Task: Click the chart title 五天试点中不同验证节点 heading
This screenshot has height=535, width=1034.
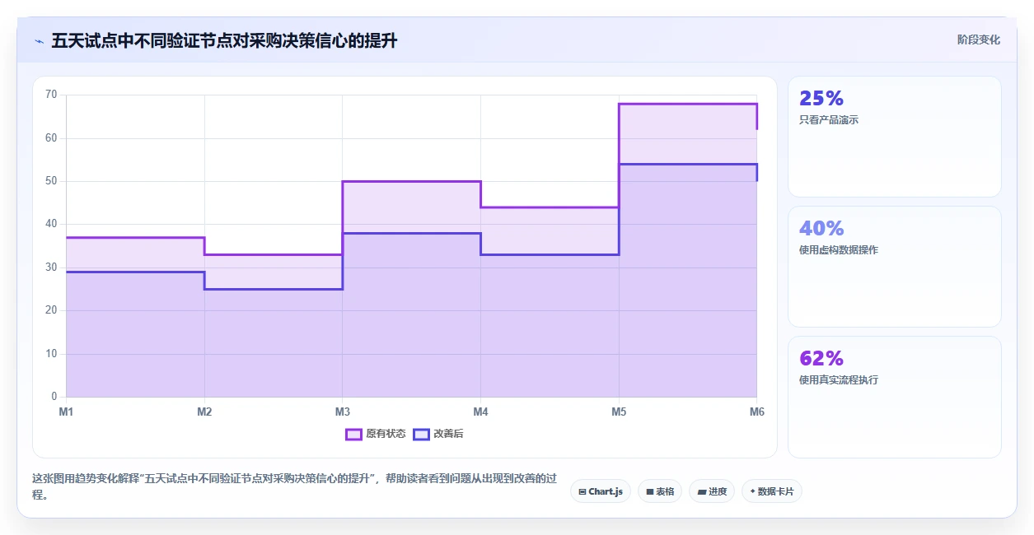Action: click(x=224, y=40)
